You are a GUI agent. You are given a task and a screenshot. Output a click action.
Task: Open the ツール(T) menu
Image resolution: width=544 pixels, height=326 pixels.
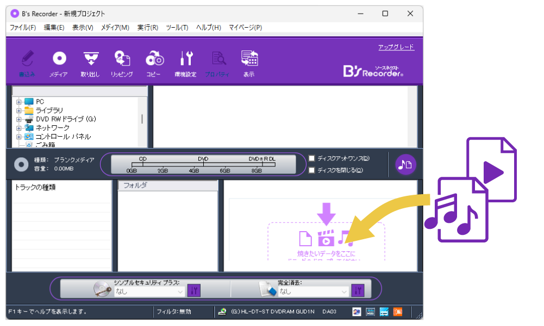(177, 28)
